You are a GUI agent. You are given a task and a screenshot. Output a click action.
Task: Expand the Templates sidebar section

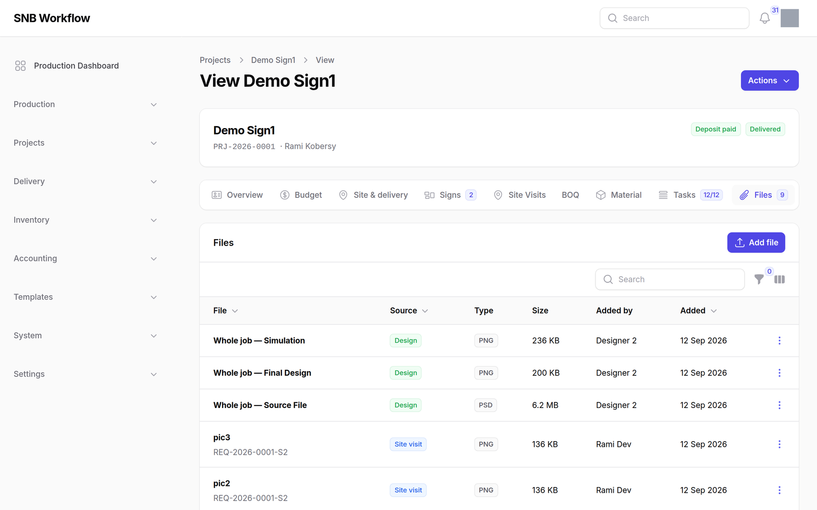[x=85, y=297]
